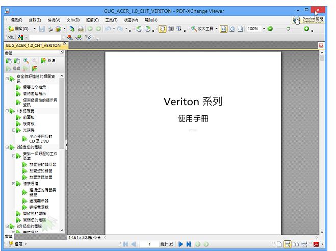Image resolution: width=336 pixels, height=251 pixels.
Task: Click the find previous binoculars icon
Action: [70, 38]
